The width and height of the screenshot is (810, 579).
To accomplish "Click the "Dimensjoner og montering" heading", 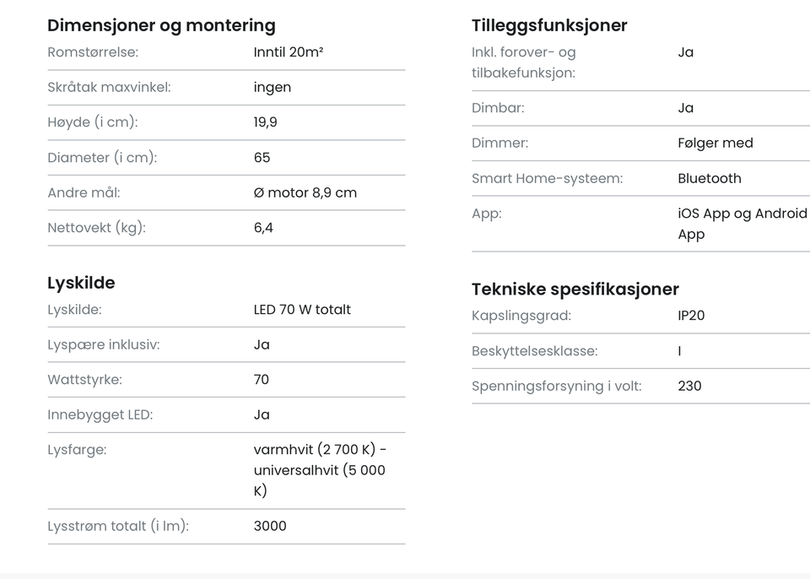I will [161, 25].
